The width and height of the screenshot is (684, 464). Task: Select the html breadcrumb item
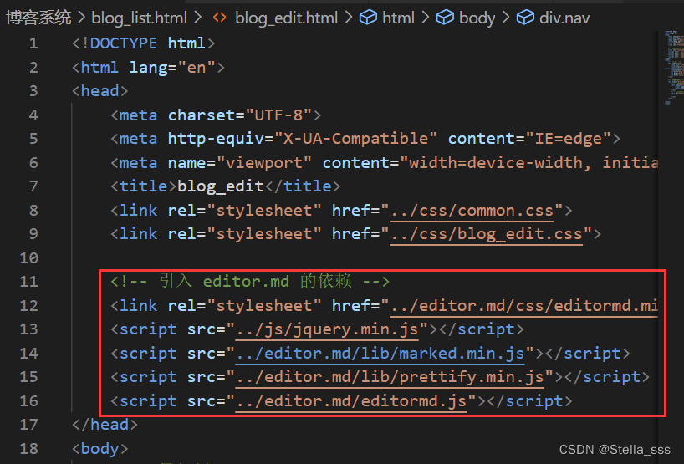click(398, 18)
